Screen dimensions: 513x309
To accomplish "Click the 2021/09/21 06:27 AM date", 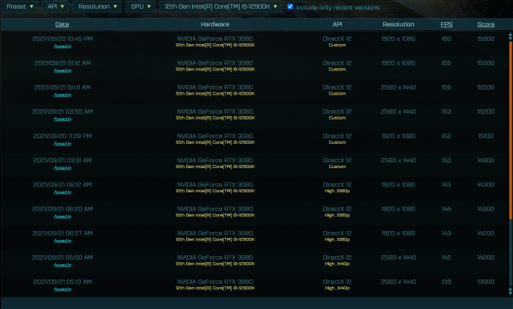I will point(62,233).
